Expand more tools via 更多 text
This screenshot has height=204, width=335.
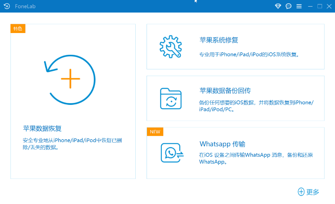313,192
